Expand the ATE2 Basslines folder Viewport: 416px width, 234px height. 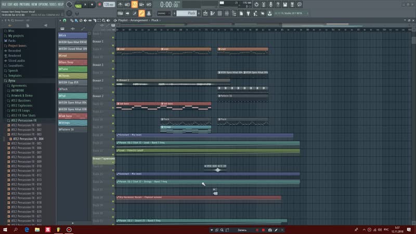click(x=21, y=100)
